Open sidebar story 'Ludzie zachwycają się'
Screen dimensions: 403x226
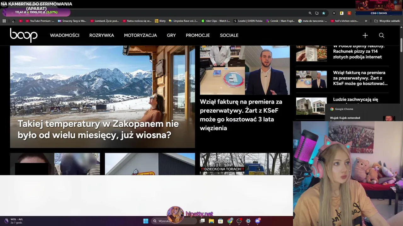tap(355, 100)
